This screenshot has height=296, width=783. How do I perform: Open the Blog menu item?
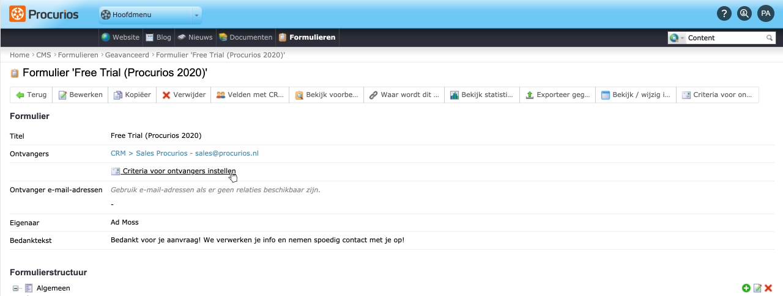pyautogui.click(x=158, y=37)
